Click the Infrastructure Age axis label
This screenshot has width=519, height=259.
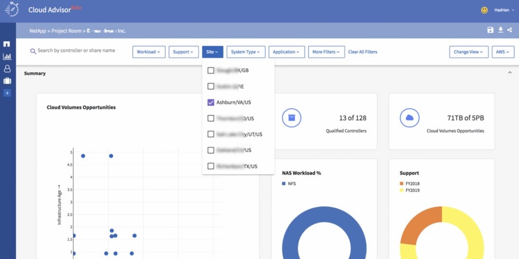[60, 205]
